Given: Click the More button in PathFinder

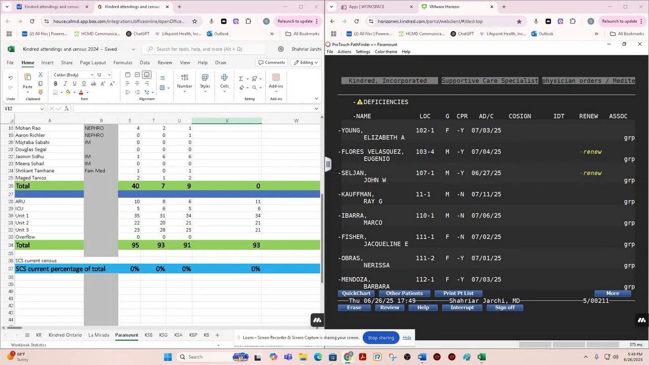Looking at the screenshot, I should (x=612, y=294).
